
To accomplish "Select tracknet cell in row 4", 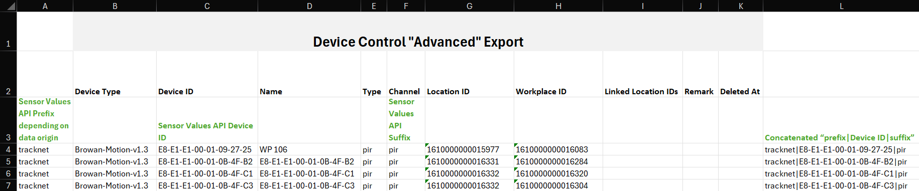I will [x=45, y=149].
